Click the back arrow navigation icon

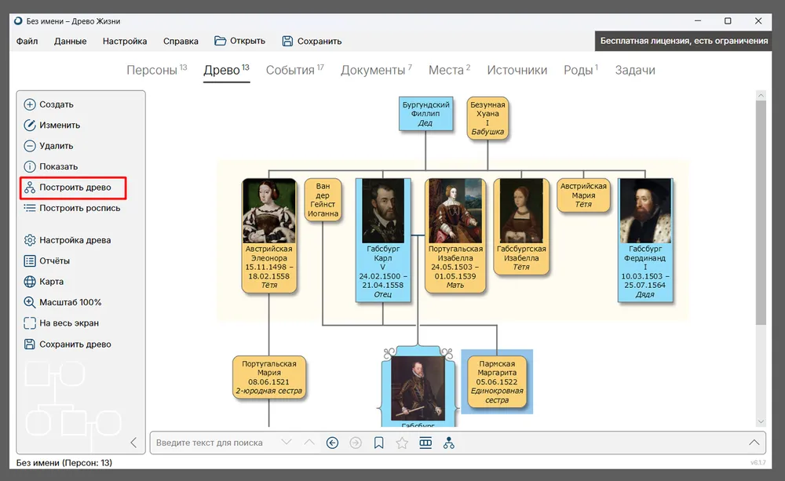pyautogui.click(x=332, y=443)
